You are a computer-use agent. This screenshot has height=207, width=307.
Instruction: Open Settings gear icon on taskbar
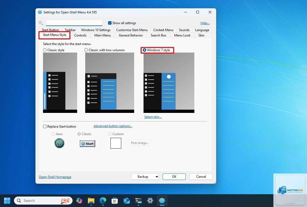[x=150, y=201]
